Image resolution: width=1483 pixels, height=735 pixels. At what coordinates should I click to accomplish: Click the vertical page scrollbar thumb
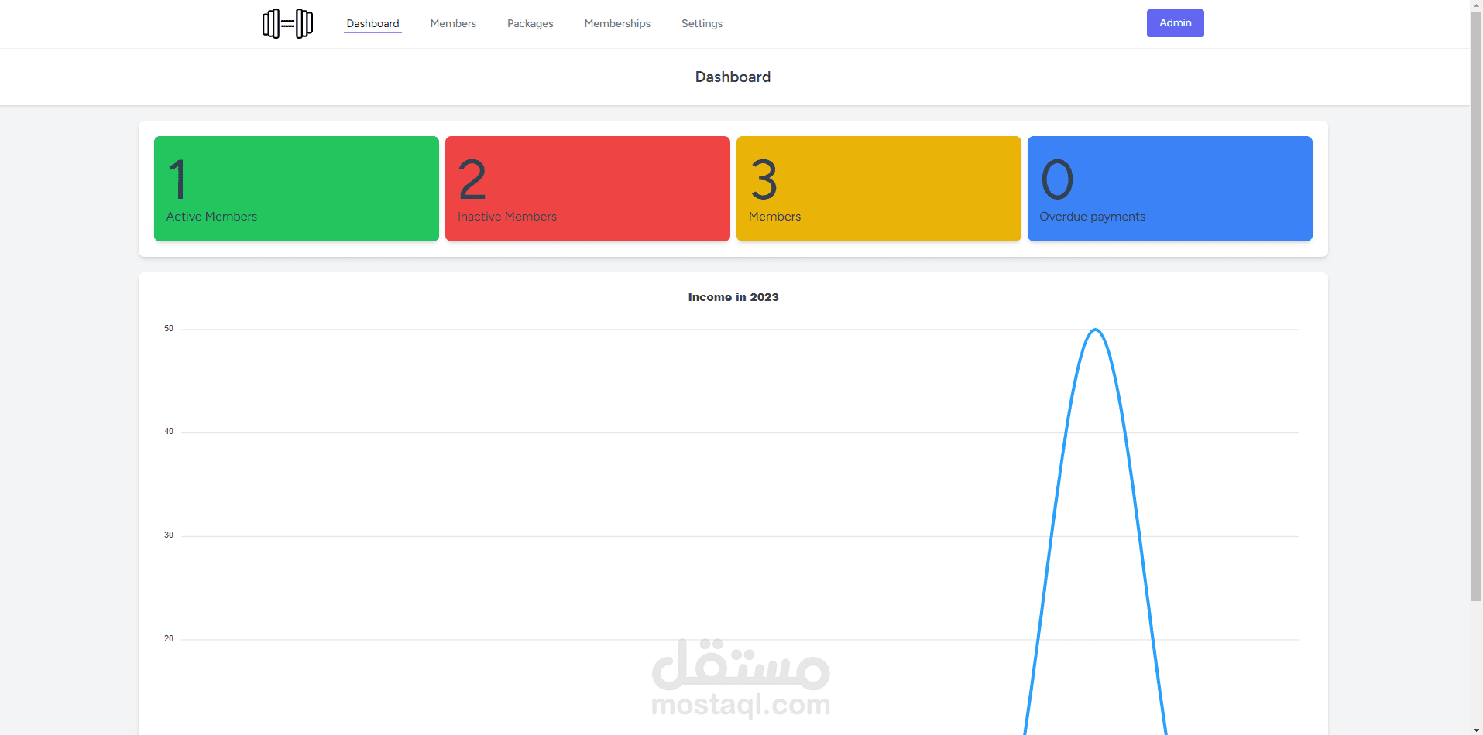[x=1476, y=306]
